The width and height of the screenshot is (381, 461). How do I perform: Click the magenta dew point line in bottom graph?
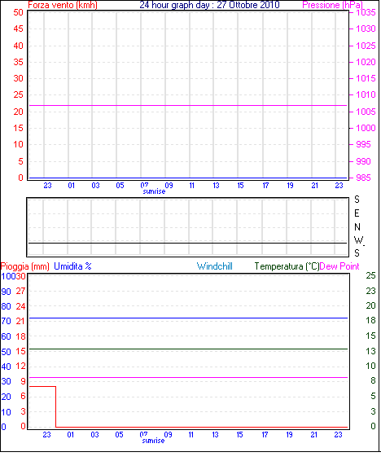pyautogui.click(x=188, y=377)
